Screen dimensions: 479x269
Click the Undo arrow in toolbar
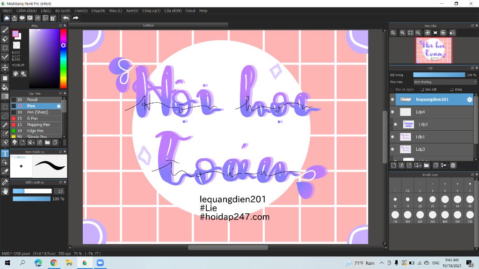(x=65, y=18)
